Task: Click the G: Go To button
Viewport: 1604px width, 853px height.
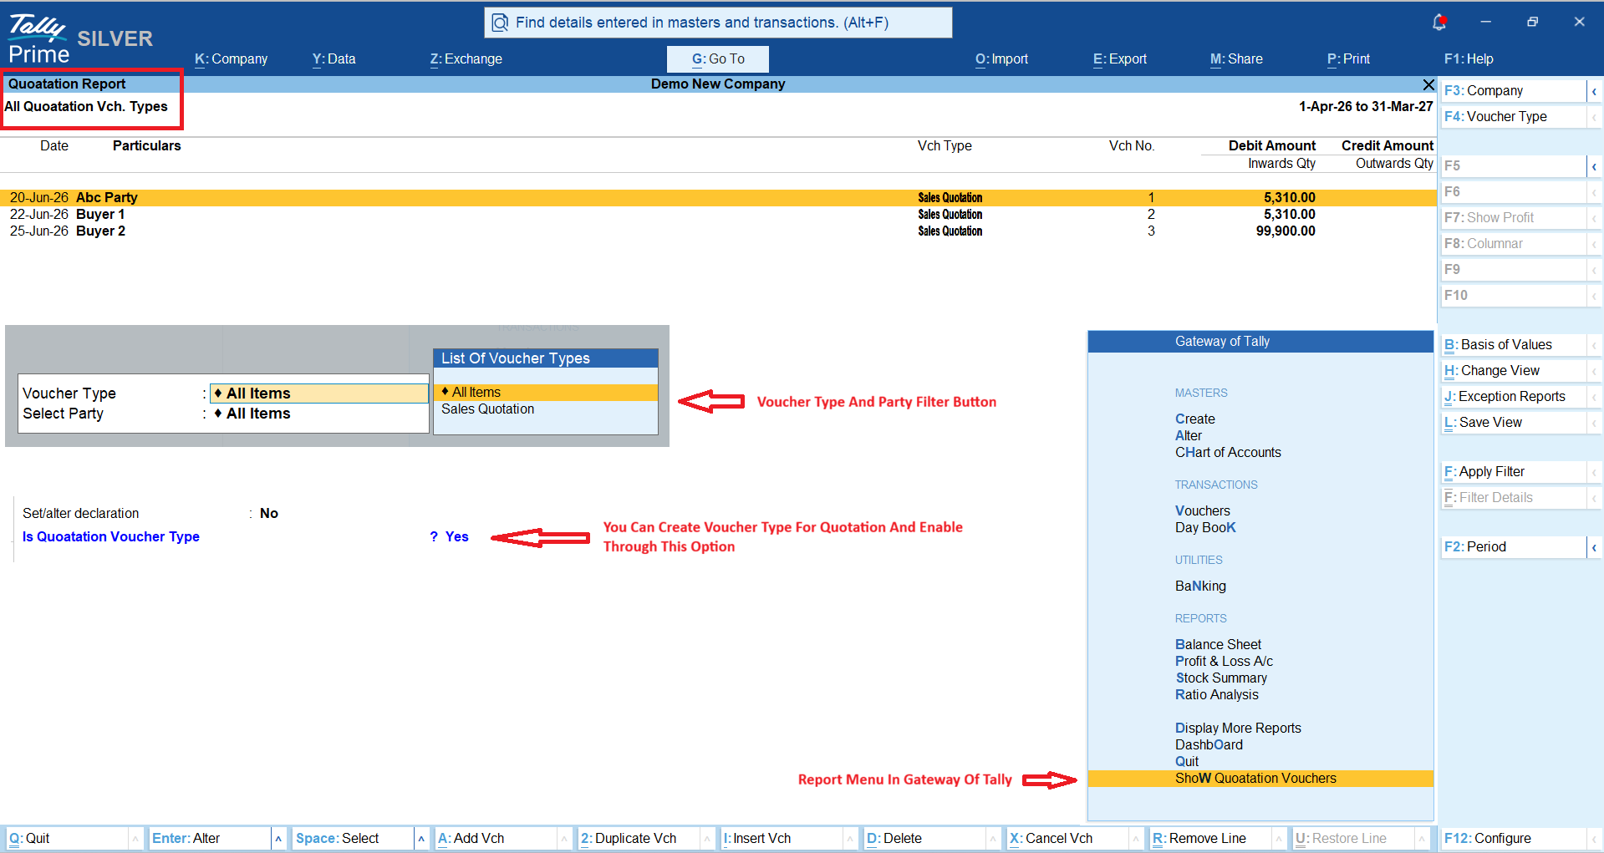Action: coord(718,59)
